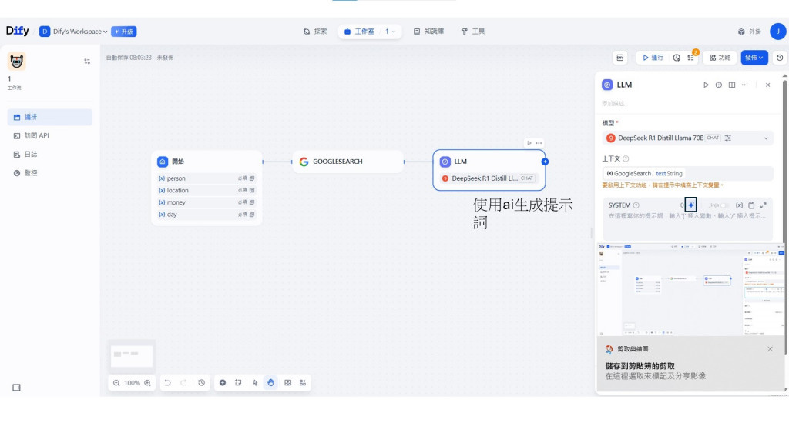Open model parameter settings sliders icon
The width and height of the screenshot is (789, 443).
[727, 138]
